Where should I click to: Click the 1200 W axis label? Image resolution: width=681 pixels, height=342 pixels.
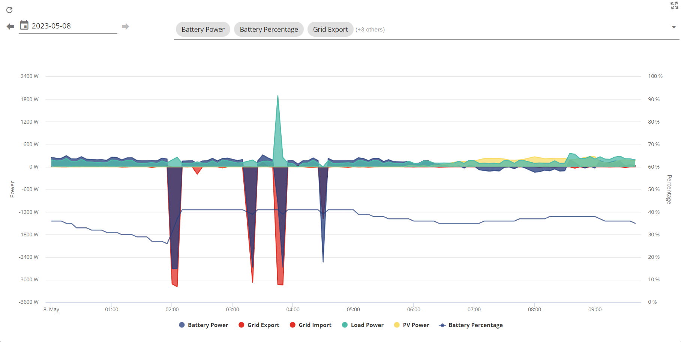30,122
